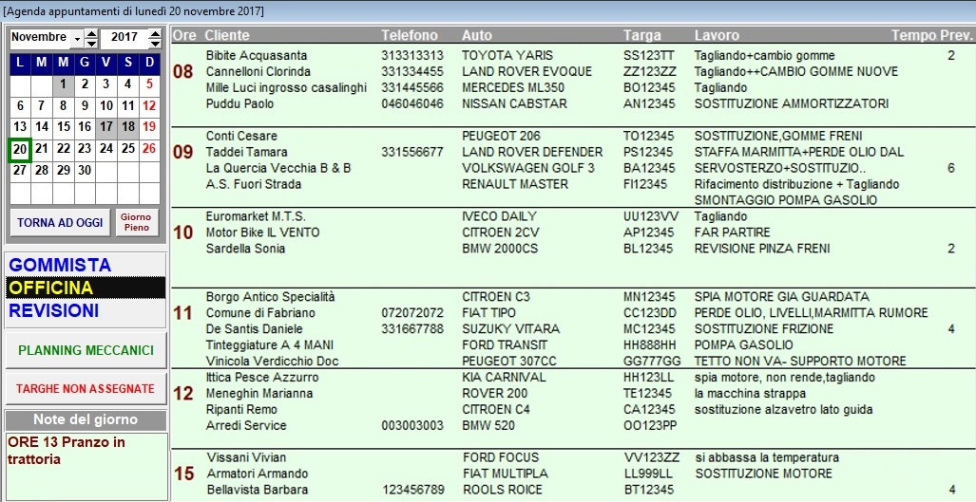Click client Comune di Fabriano
The height and width of the screenshot is (502, 976).
[260, 312]
